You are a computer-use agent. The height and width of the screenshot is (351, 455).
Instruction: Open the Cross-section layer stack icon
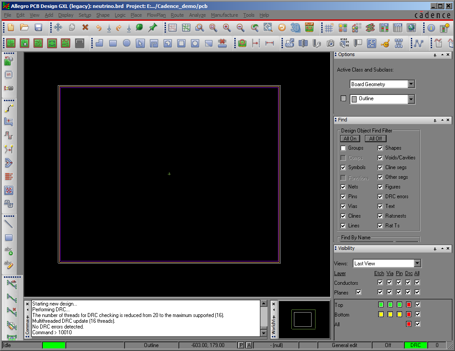[x=370, y=27]
